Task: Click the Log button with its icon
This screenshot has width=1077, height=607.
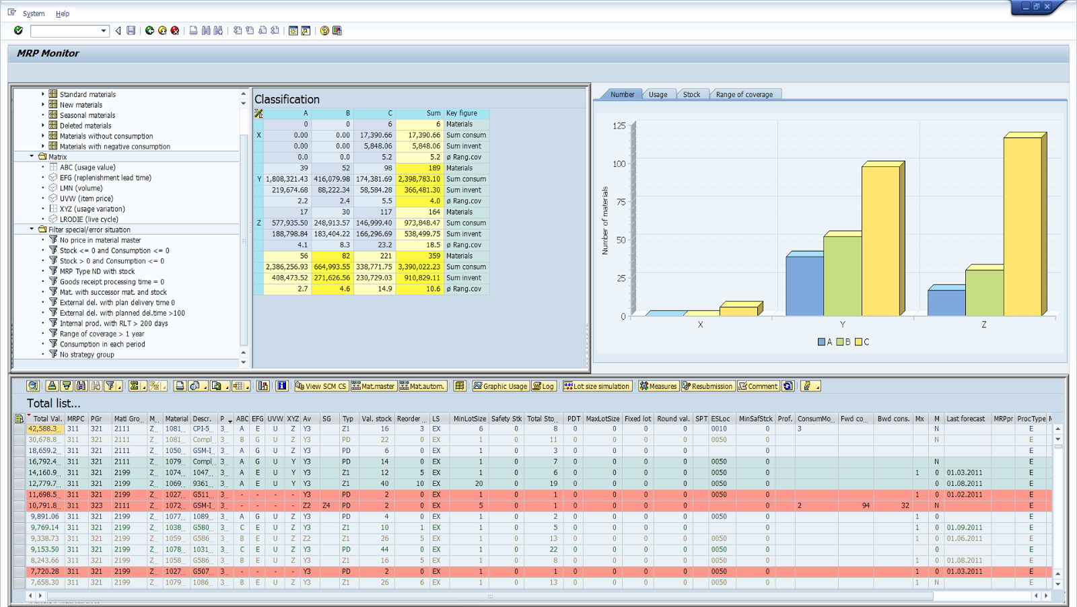Action: (x=545, y=386)
